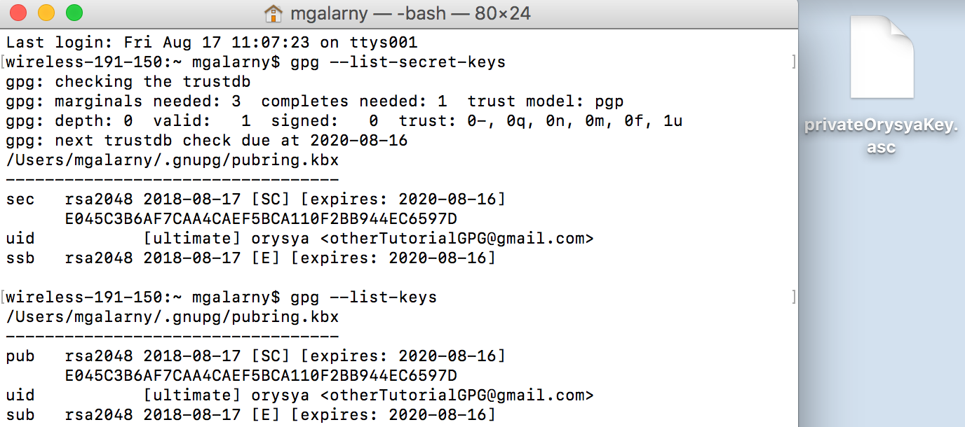Screen dimensions: 965x427
Task: Click the key fingerprint below the pub line
Action: coord(261,376)
